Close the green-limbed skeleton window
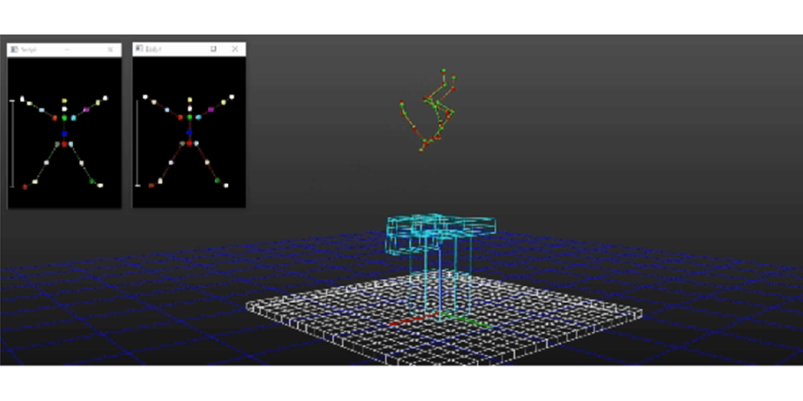 click(x=110, y=50)
